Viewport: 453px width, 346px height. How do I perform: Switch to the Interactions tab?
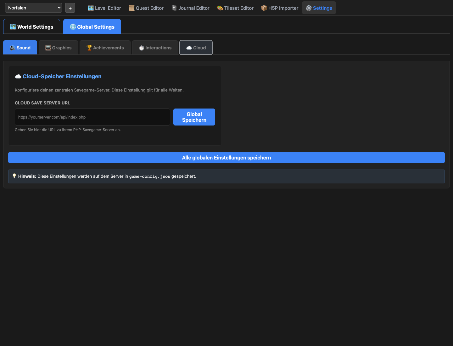pyautogui.click(x=155, y=48)
